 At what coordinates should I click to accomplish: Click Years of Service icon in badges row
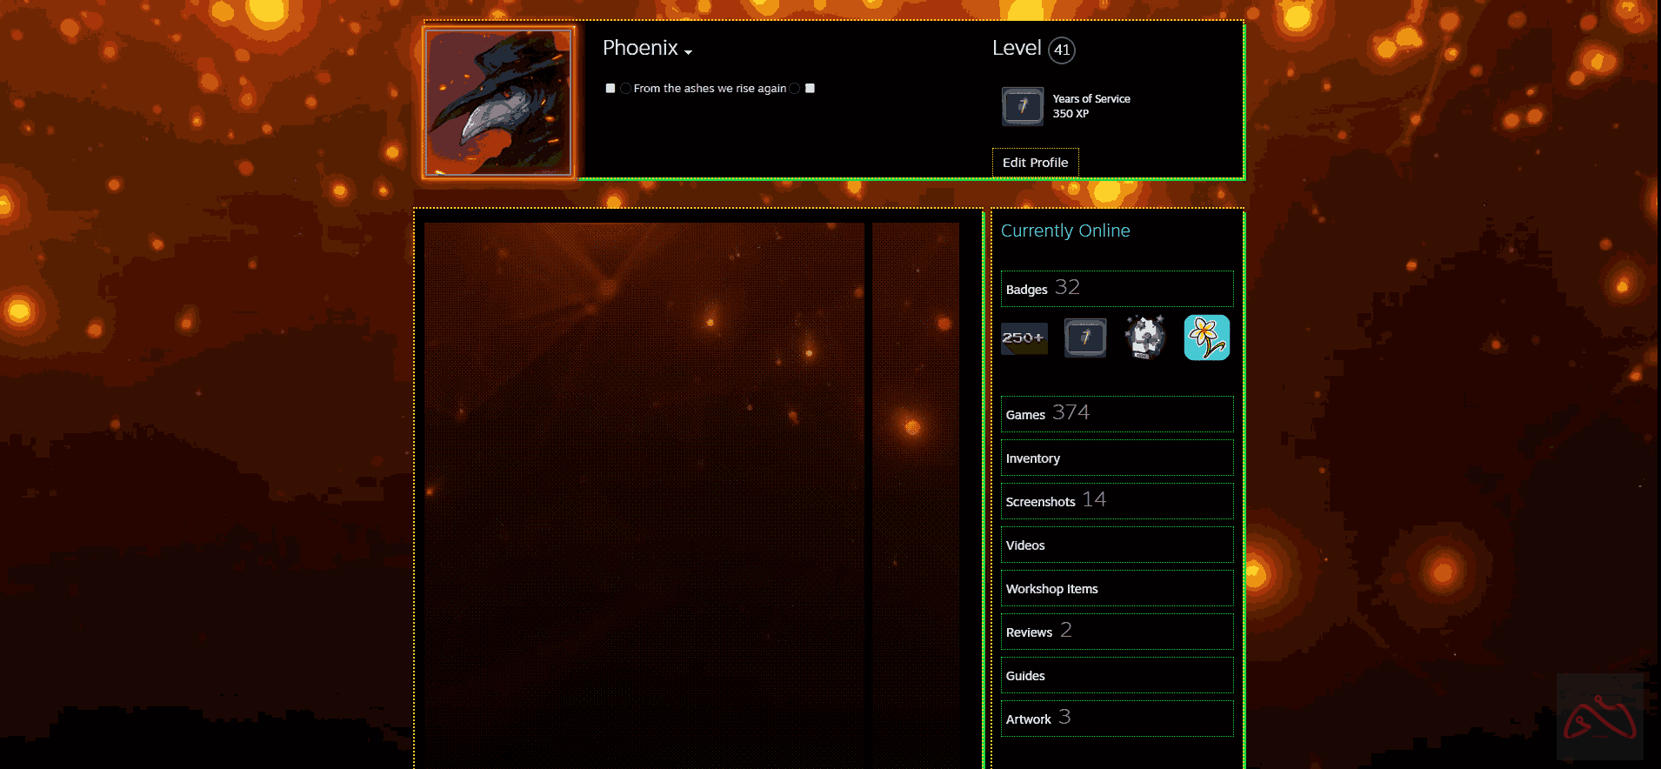pyautogui.click(x=1085, y=338)
